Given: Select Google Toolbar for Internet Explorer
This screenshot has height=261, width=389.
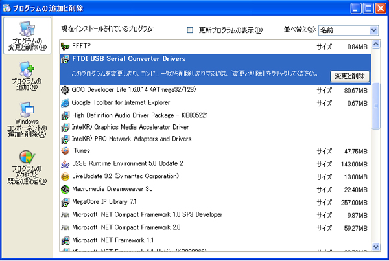Looking at the screenshot, I should (x=121, y=102).
